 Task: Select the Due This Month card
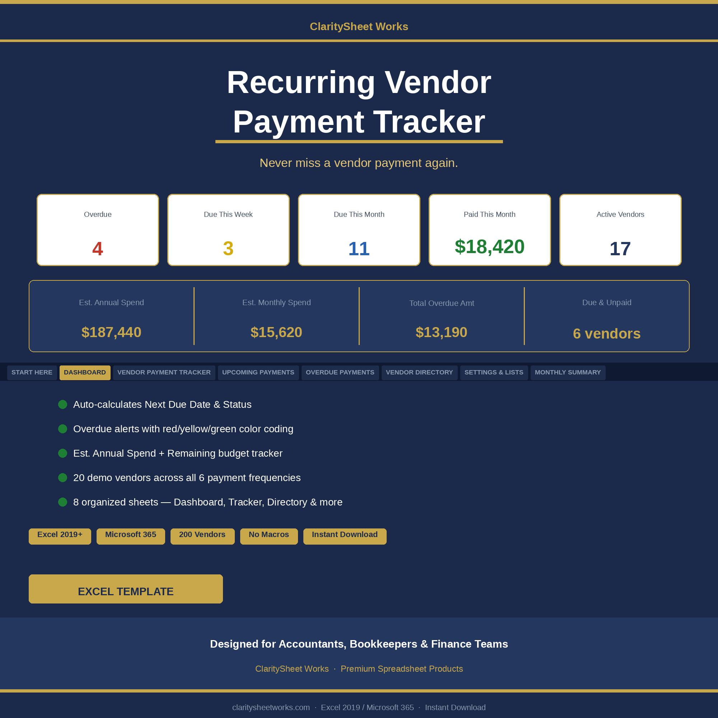coord(359,230)
